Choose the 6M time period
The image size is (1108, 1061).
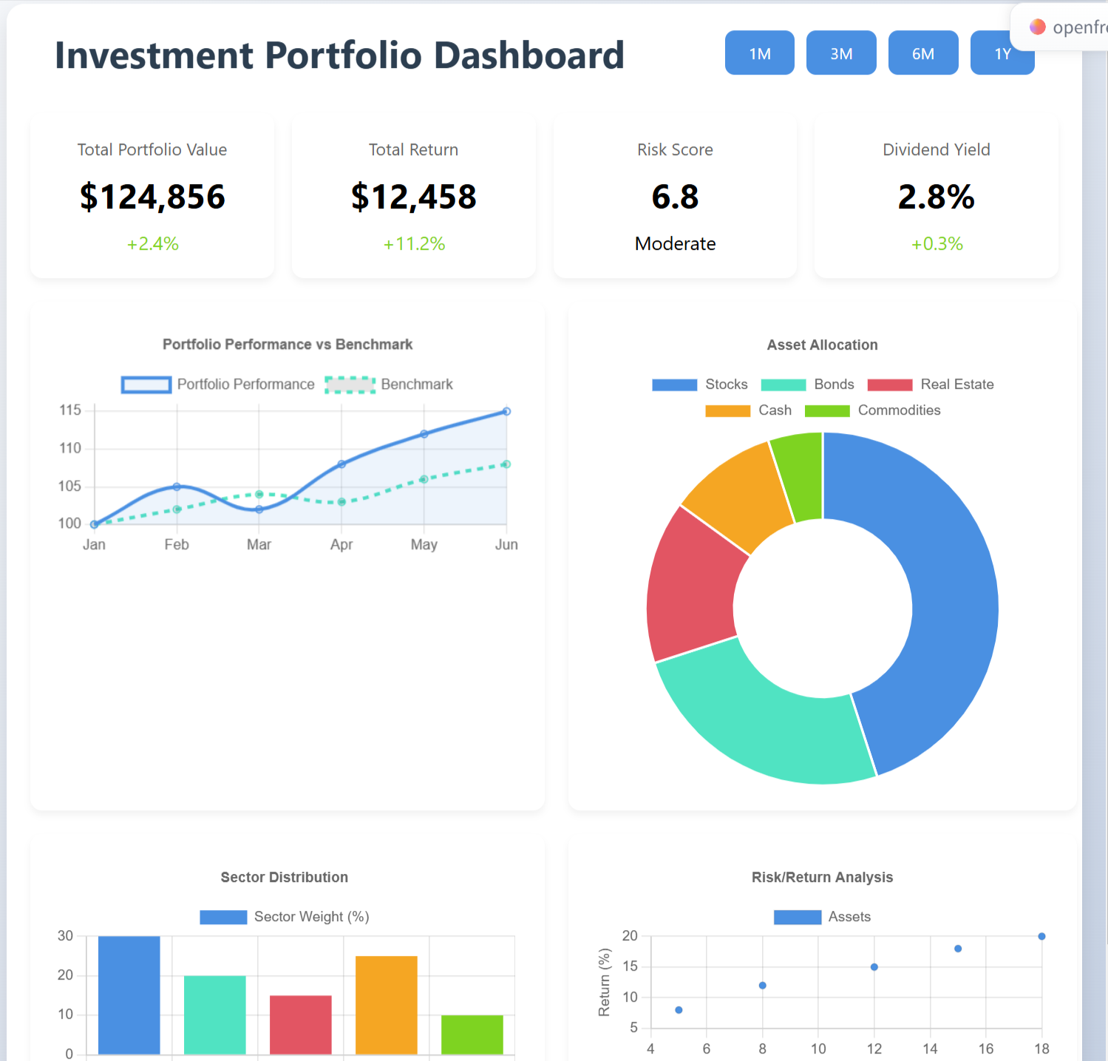[x=922, y=53]
